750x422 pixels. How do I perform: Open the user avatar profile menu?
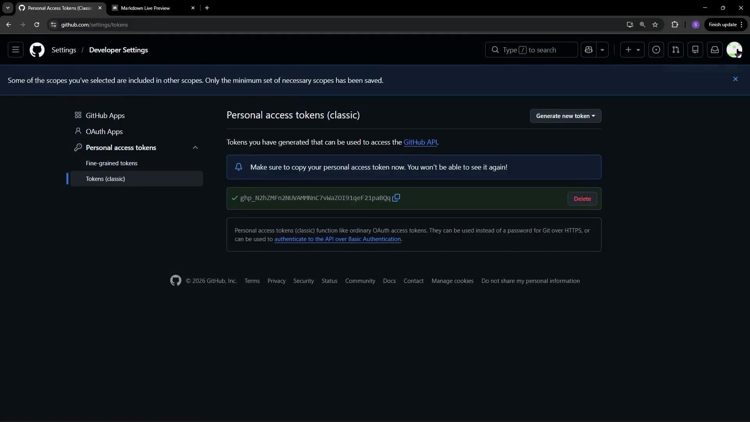tap(734, 50)
